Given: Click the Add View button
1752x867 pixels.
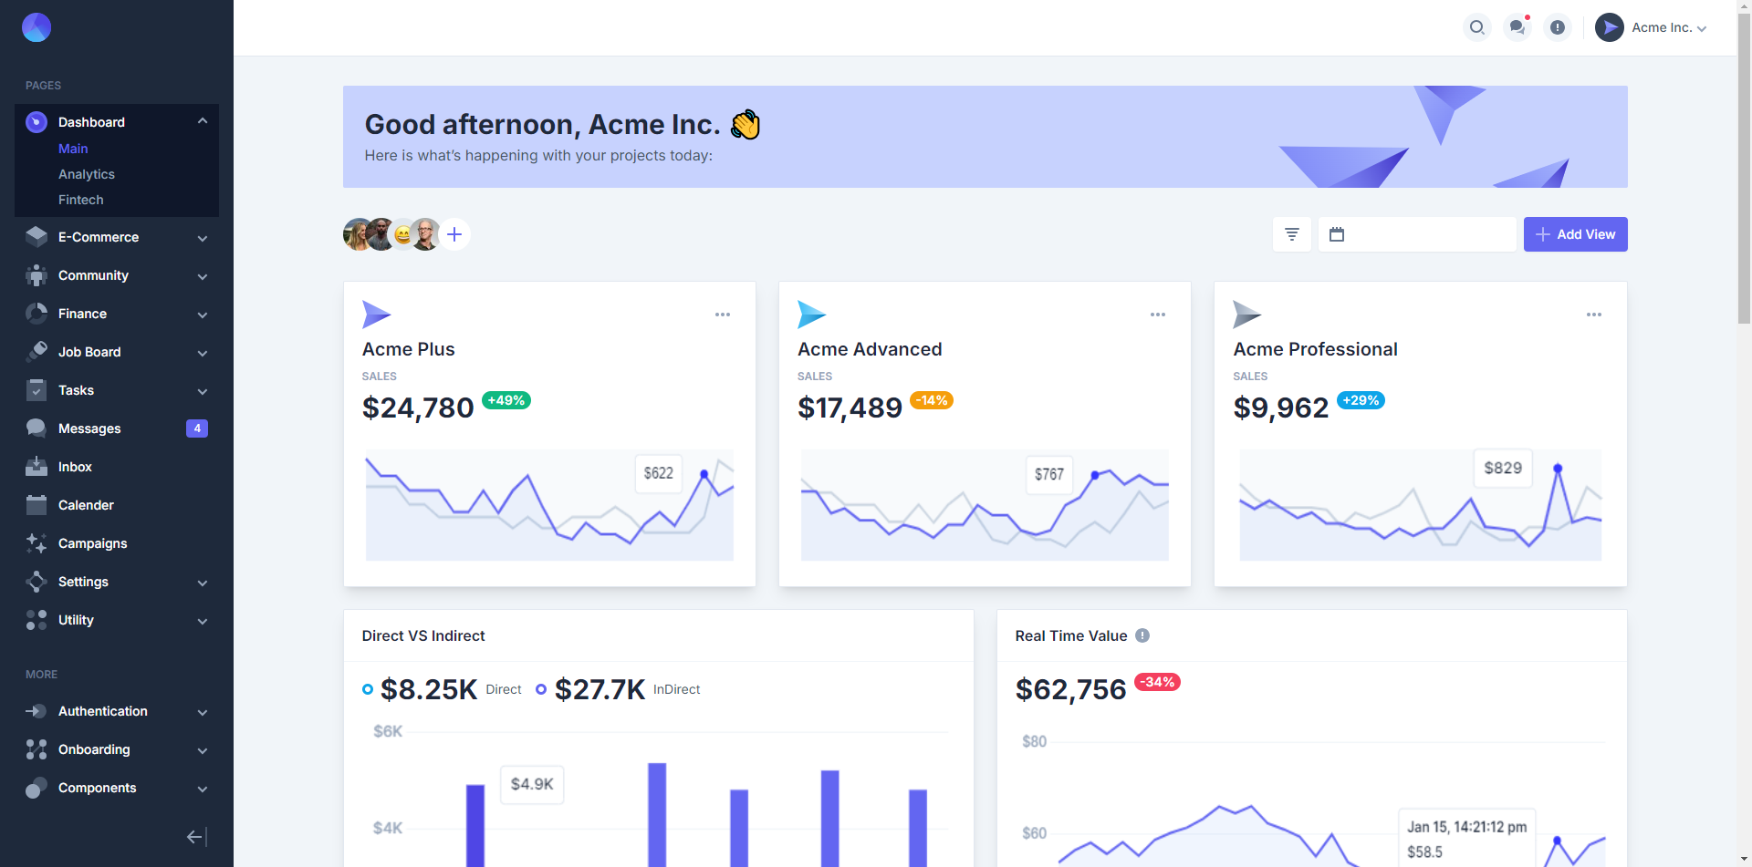Looking at the screenshot, I should 1575,234.
